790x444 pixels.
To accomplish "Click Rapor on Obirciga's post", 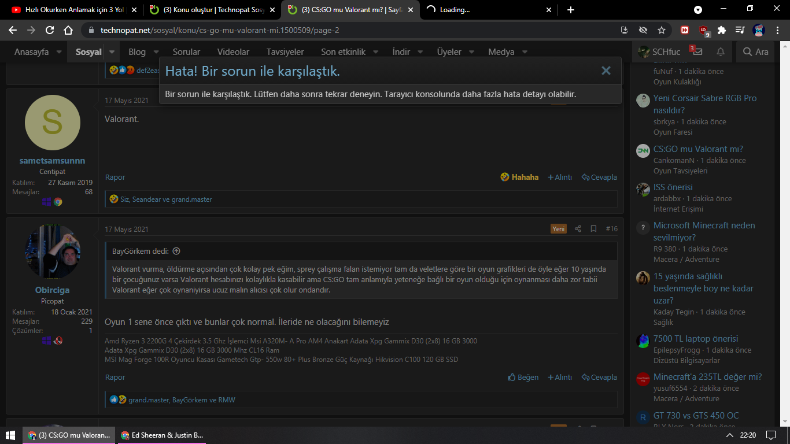I will [115, 377].
